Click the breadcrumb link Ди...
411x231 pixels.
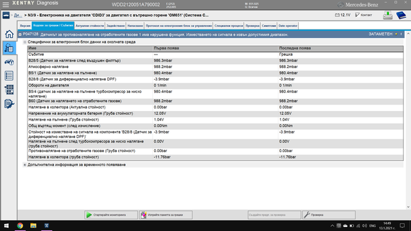17,15
